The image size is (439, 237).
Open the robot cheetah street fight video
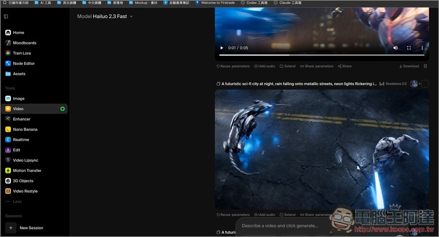[322, 149]
